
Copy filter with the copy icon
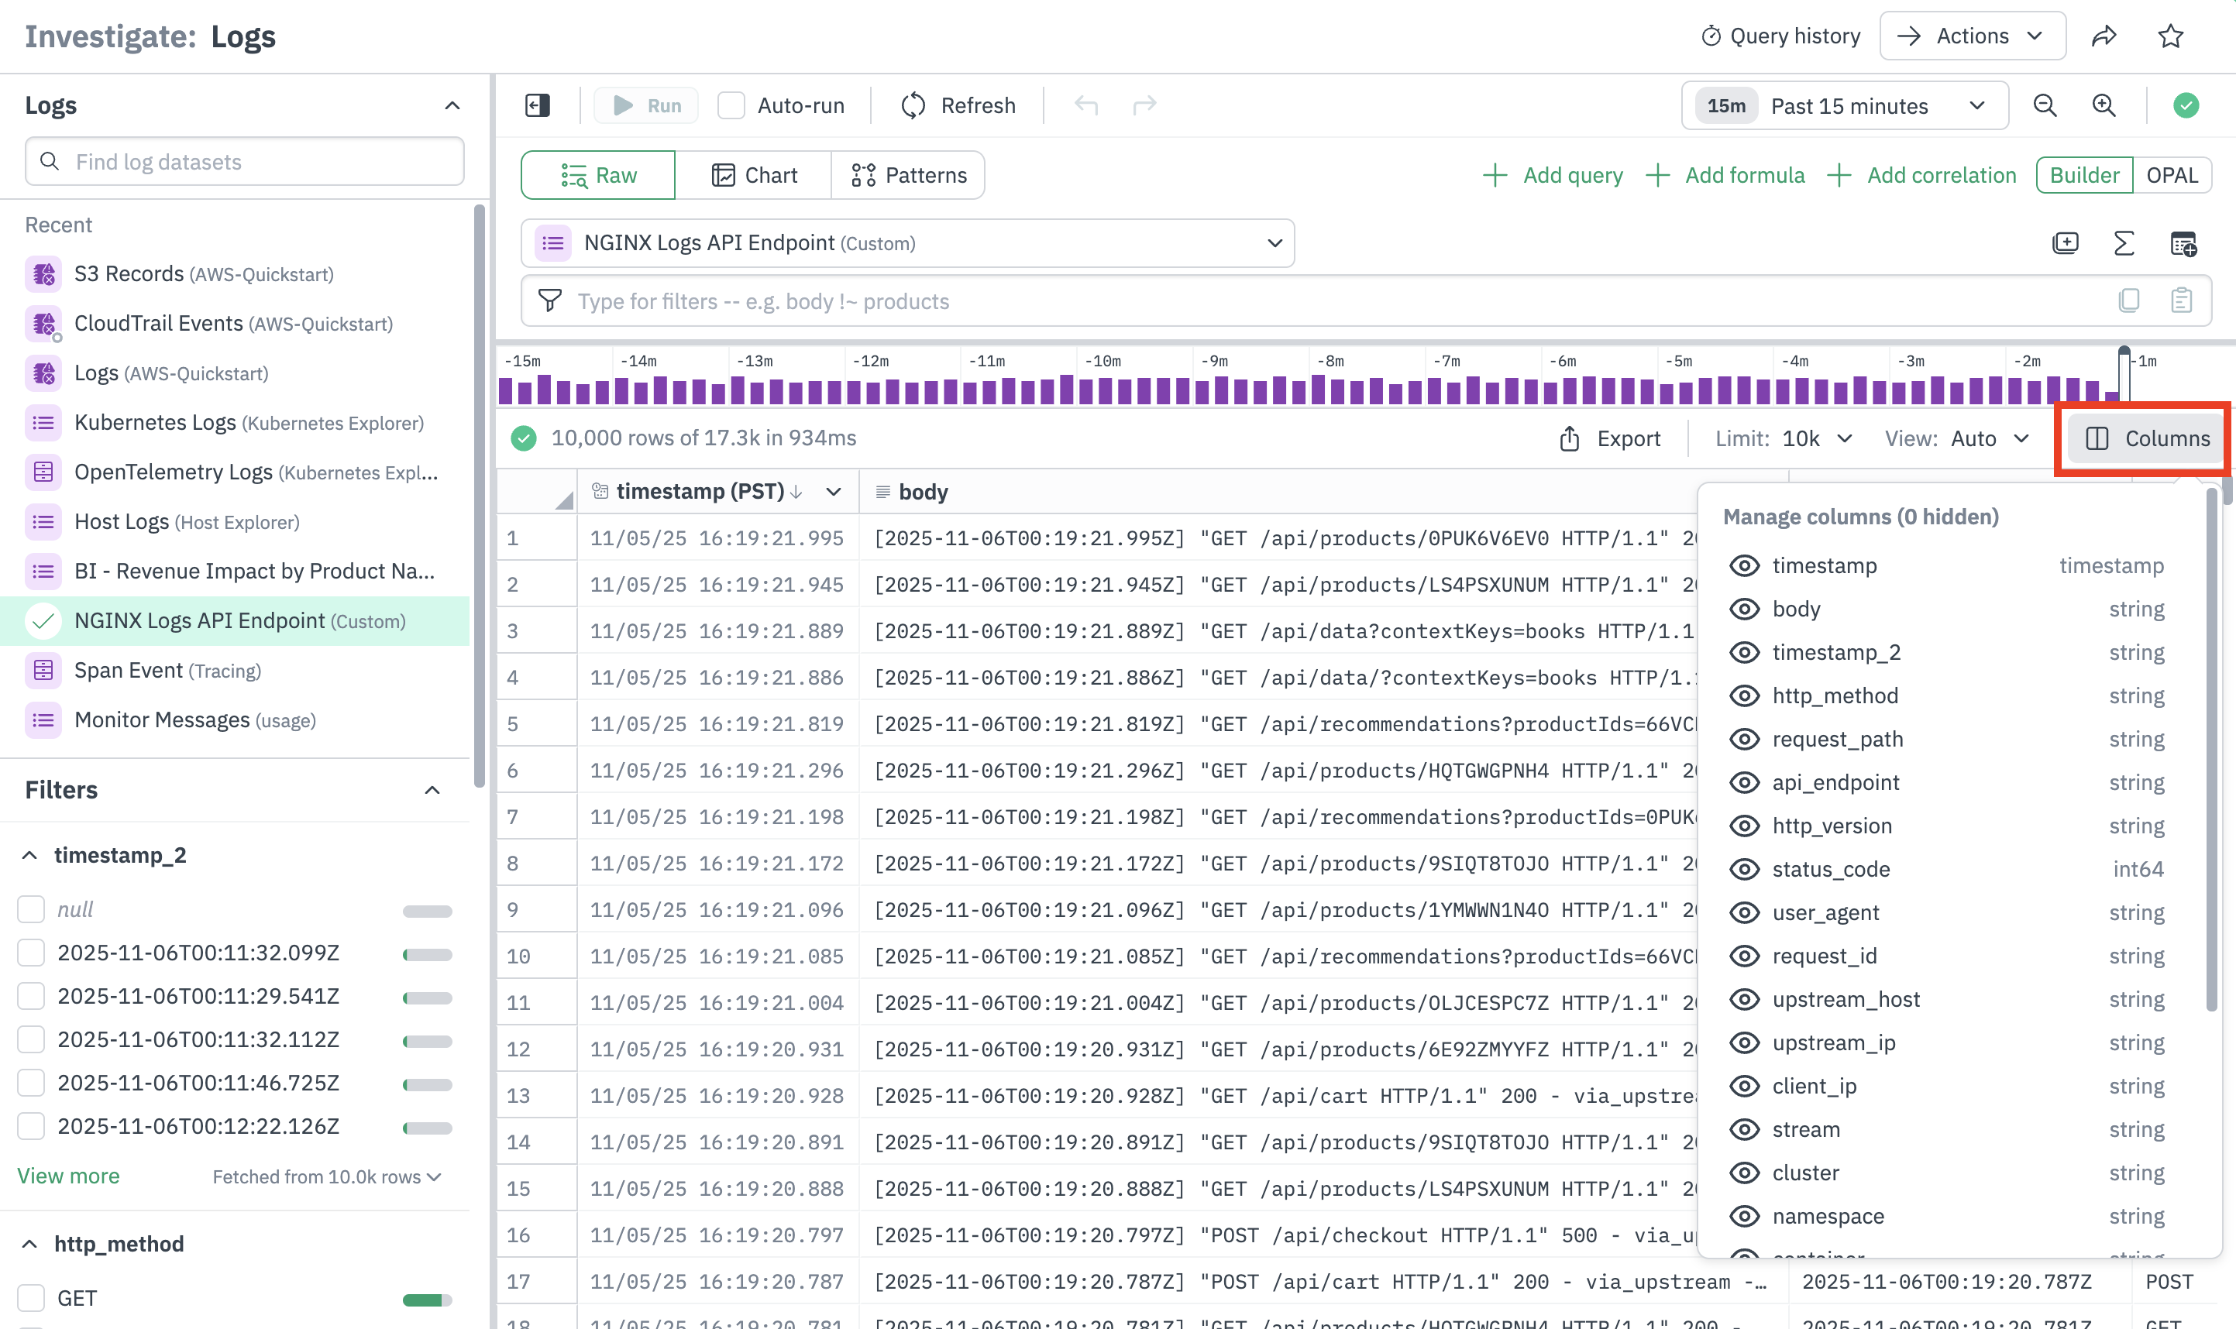[x=2128, y=301]
